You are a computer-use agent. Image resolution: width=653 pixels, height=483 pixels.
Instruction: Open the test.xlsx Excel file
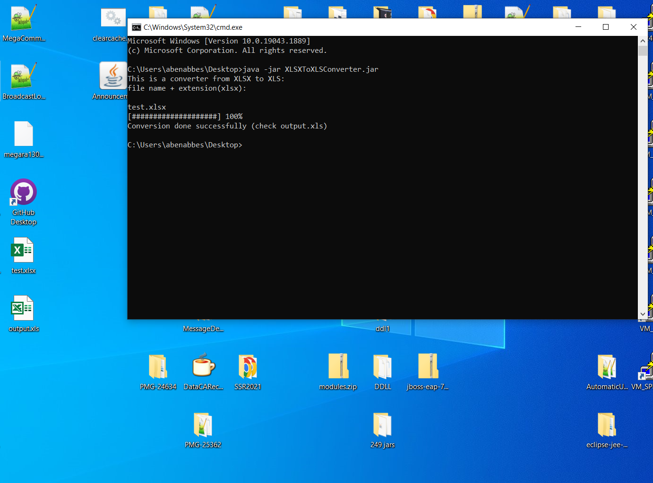coord(22,250)
